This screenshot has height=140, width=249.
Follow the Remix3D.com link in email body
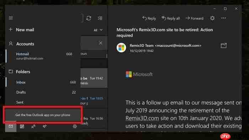pyautogui.click(x=142, y=118)
